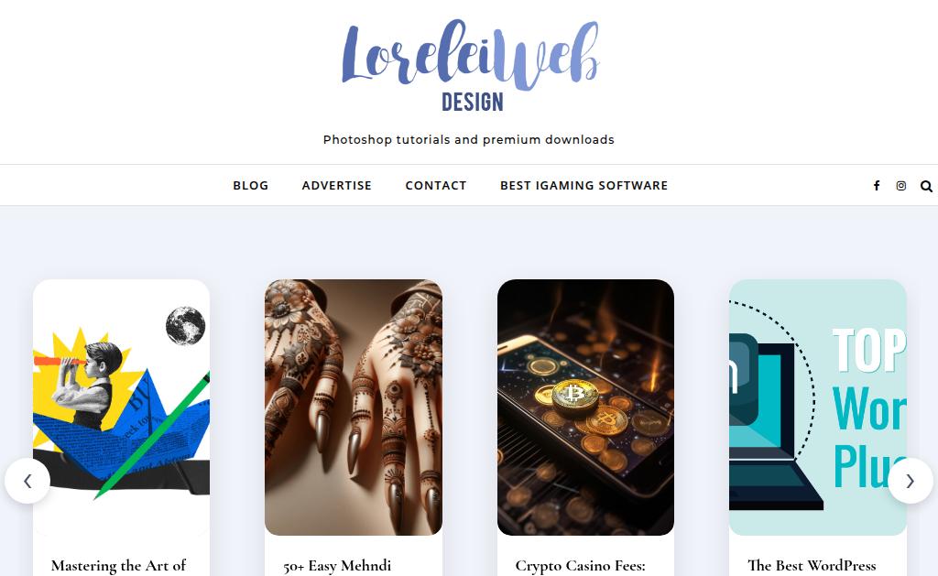Screen dimensions: 938x576
Task: Open the mehndi hands henna thumbnail
Action: [x=354, y=408]
